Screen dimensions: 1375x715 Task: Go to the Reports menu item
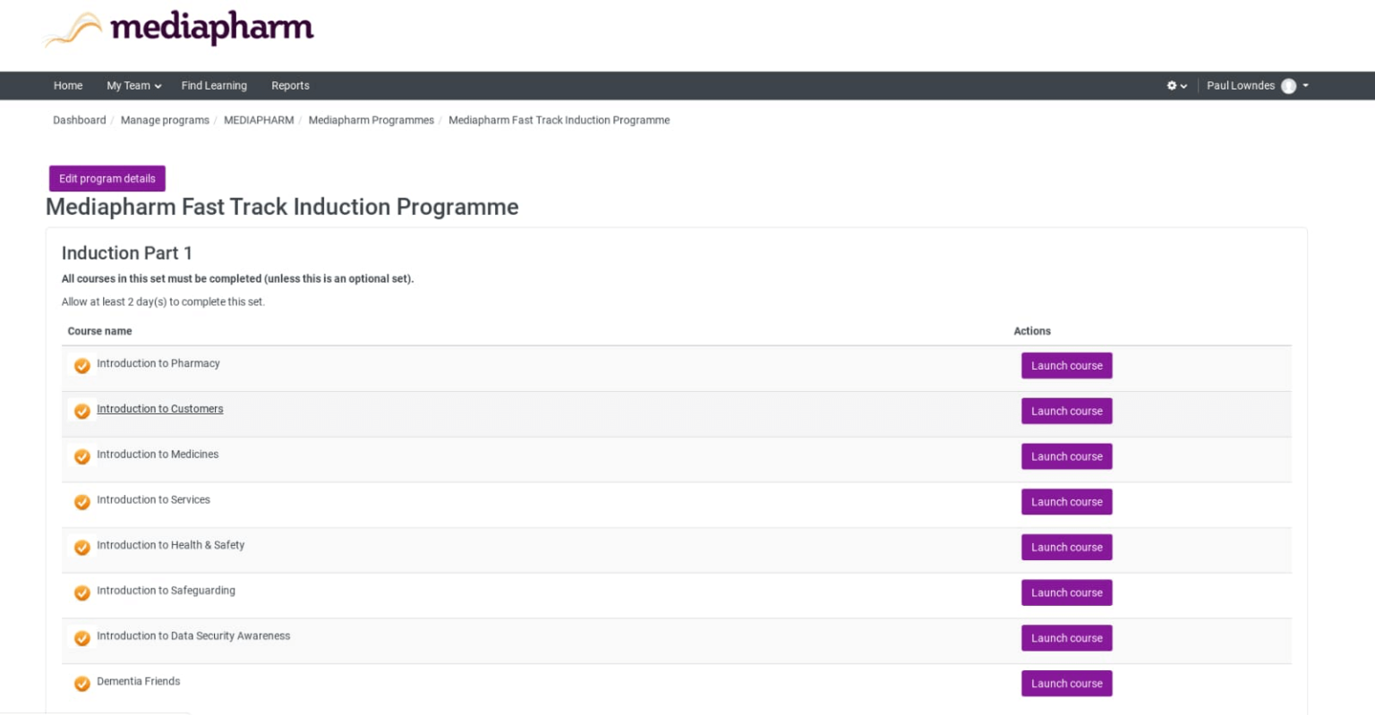tap(290, 86)
